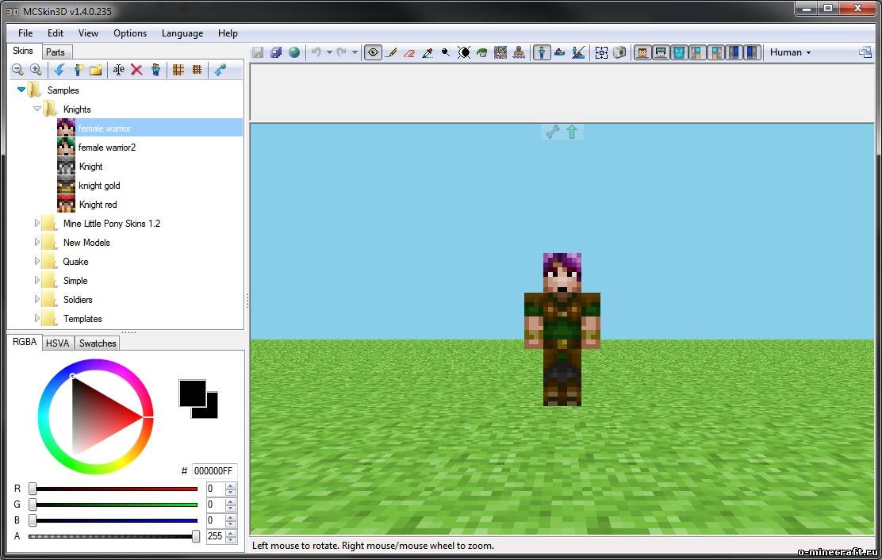The height and width of the screenshot is (560, 882).
Task: Delete the selected skin with the red X
Action: (136, 70)
